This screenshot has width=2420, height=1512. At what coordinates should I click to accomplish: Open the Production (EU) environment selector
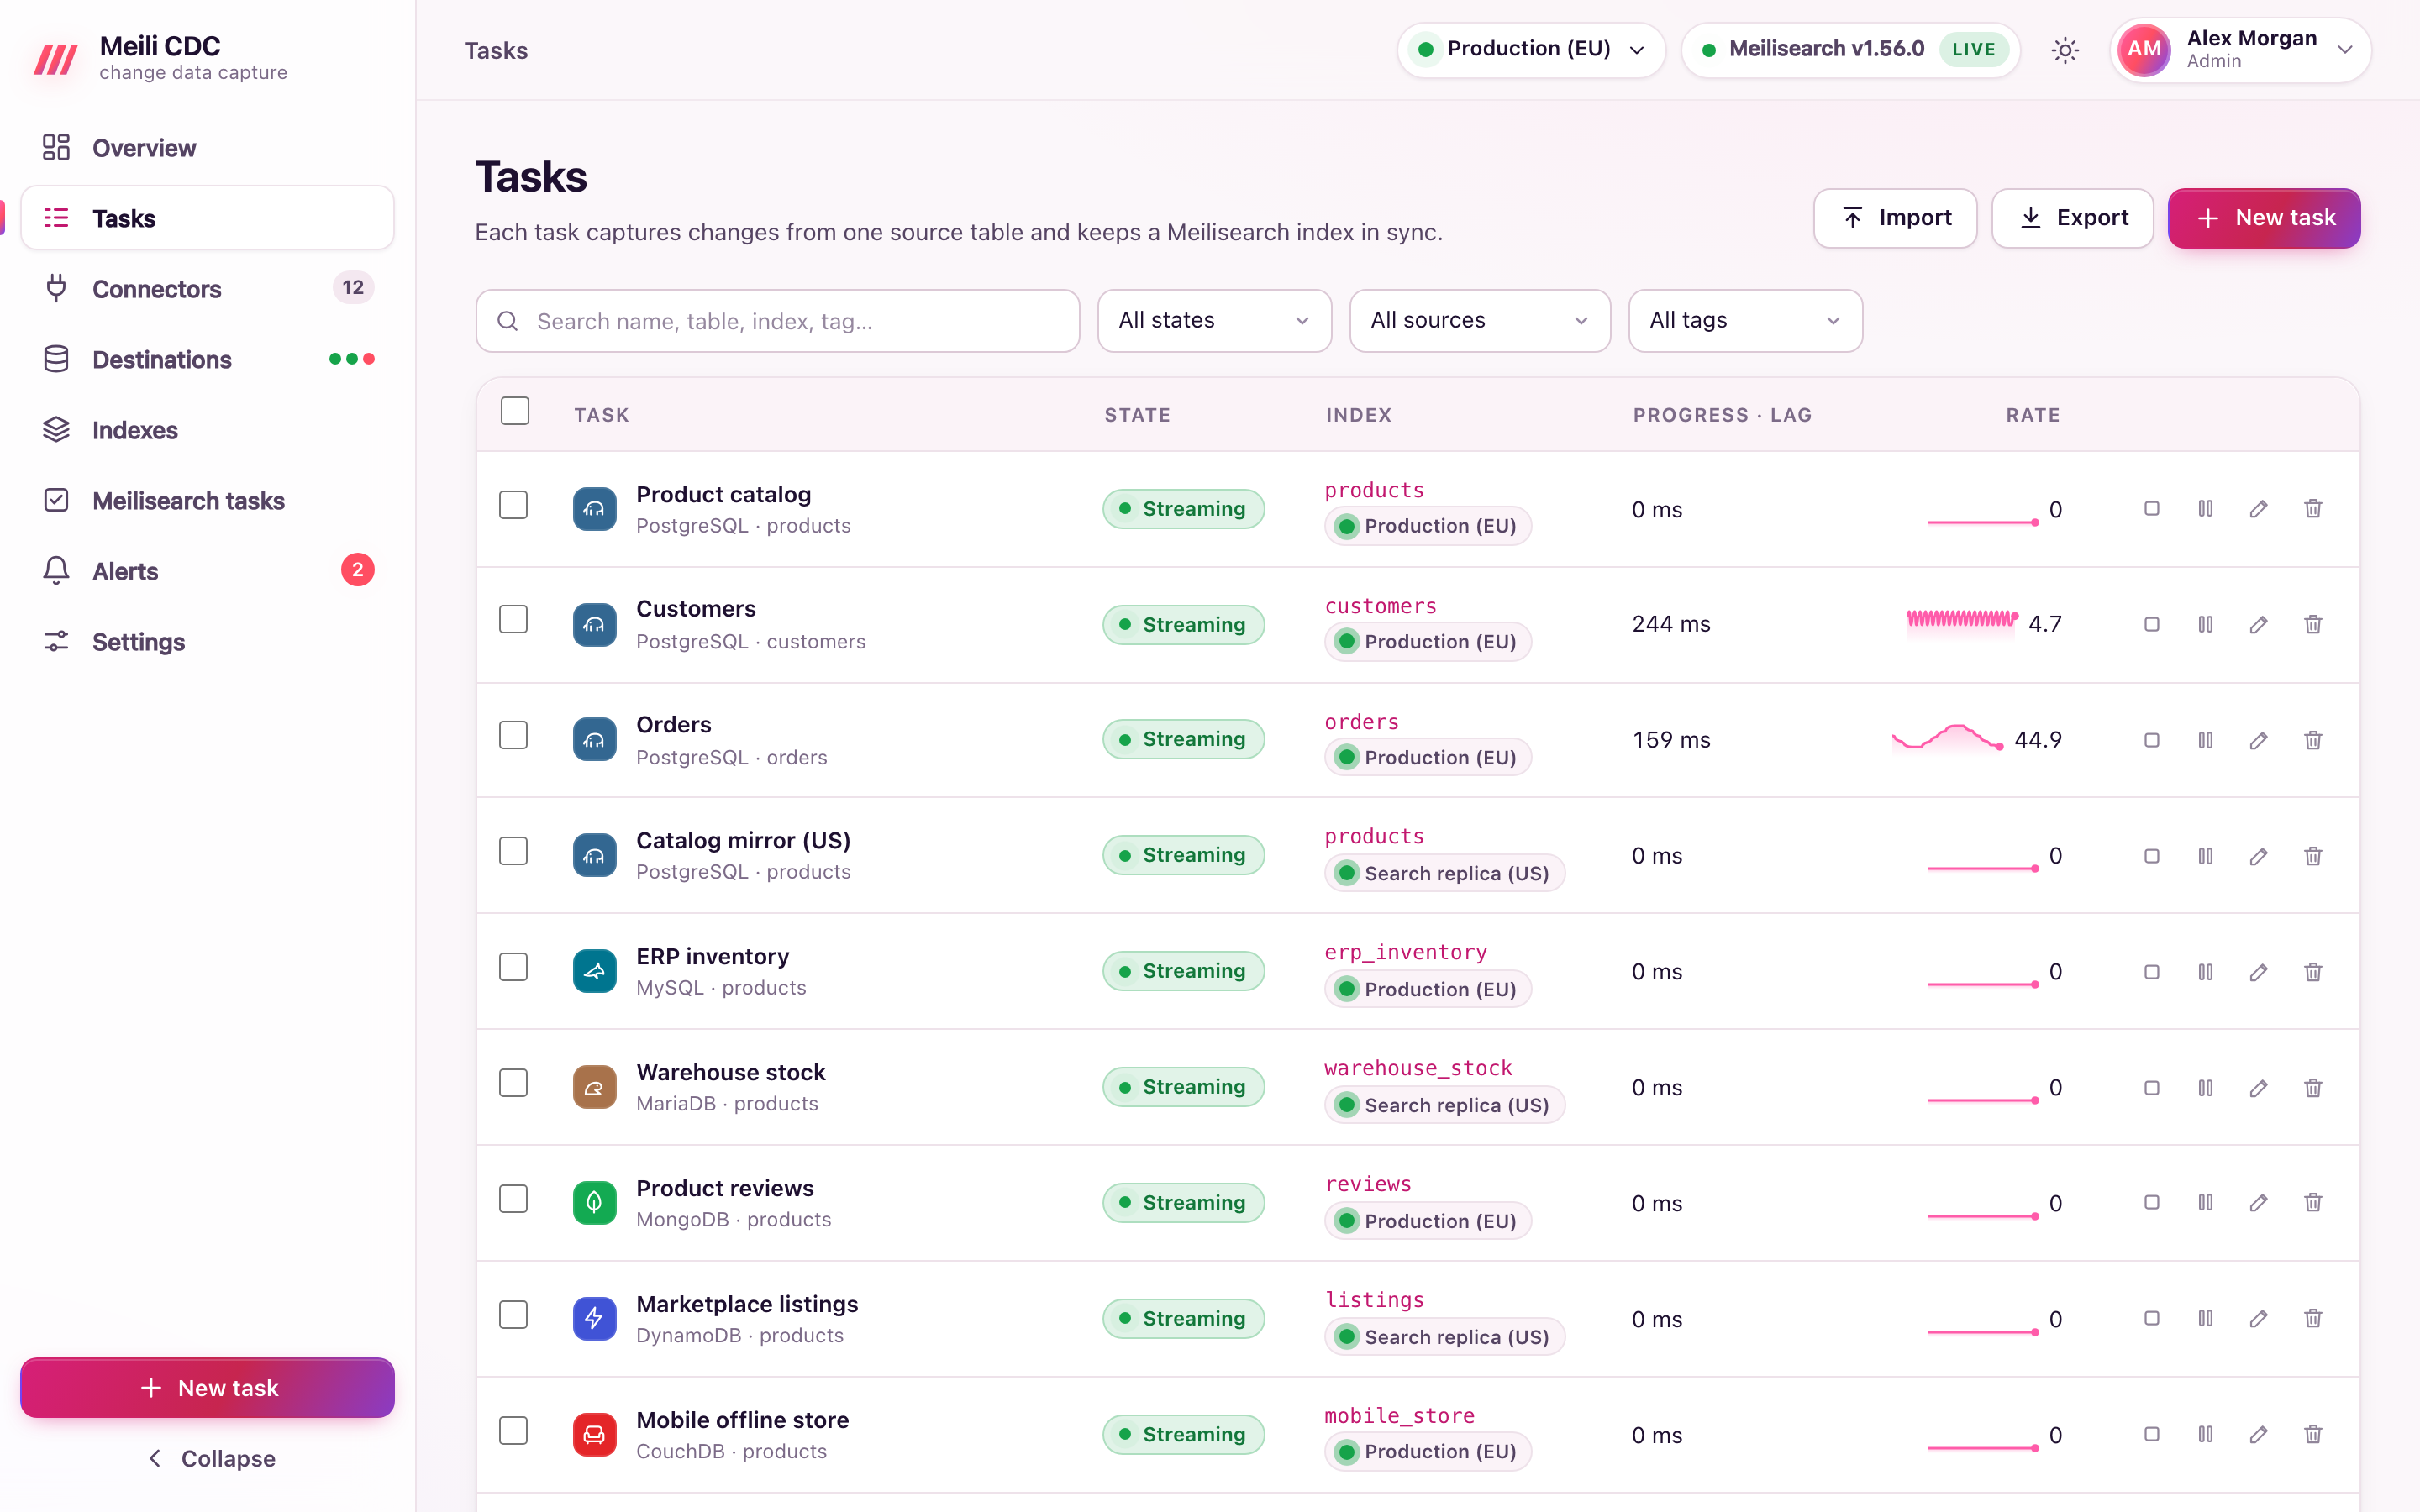1531,50
